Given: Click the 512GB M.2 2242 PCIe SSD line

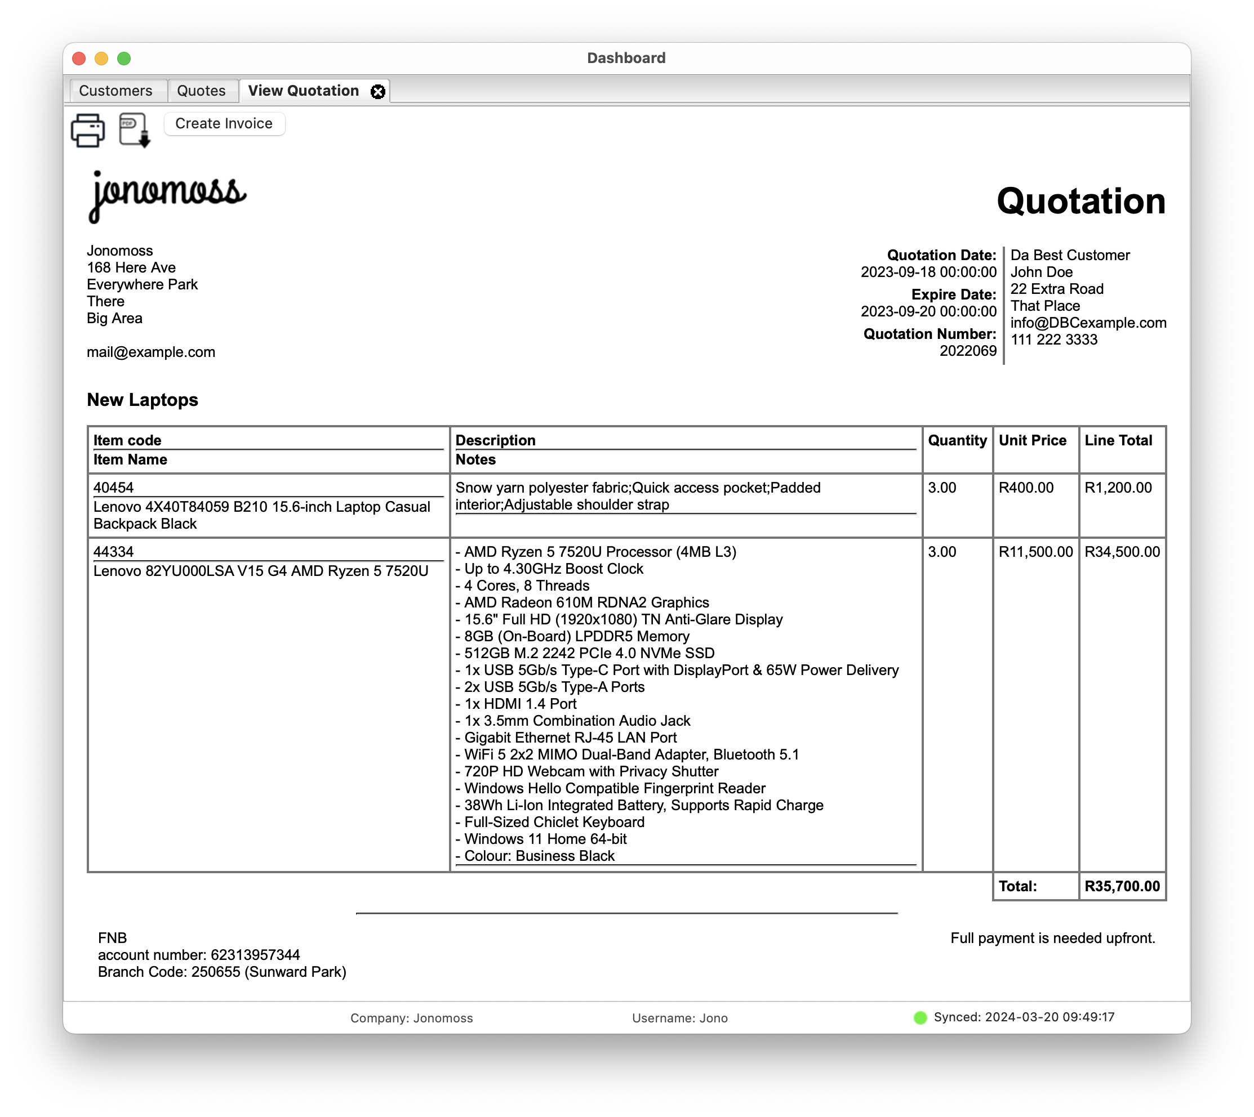Looking at the screenshot, I should pos(585,653).
